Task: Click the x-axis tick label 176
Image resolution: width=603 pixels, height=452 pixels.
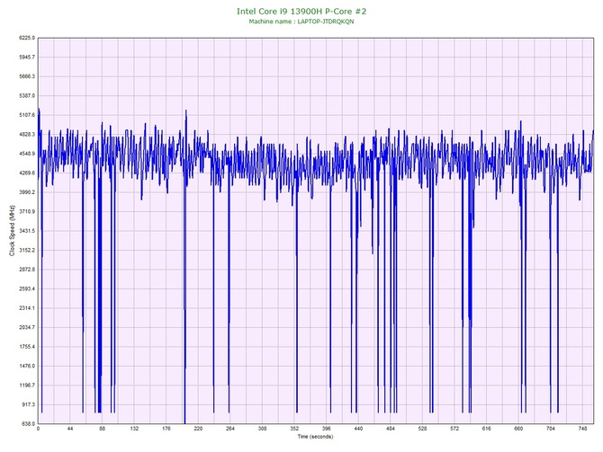Action: point(166,429)
